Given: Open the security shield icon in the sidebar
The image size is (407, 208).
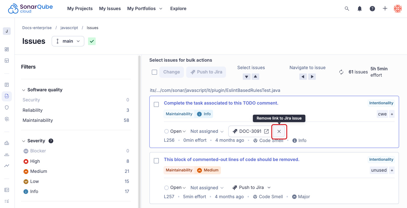Looking at the screenshot, I should [x=7, y=107].
